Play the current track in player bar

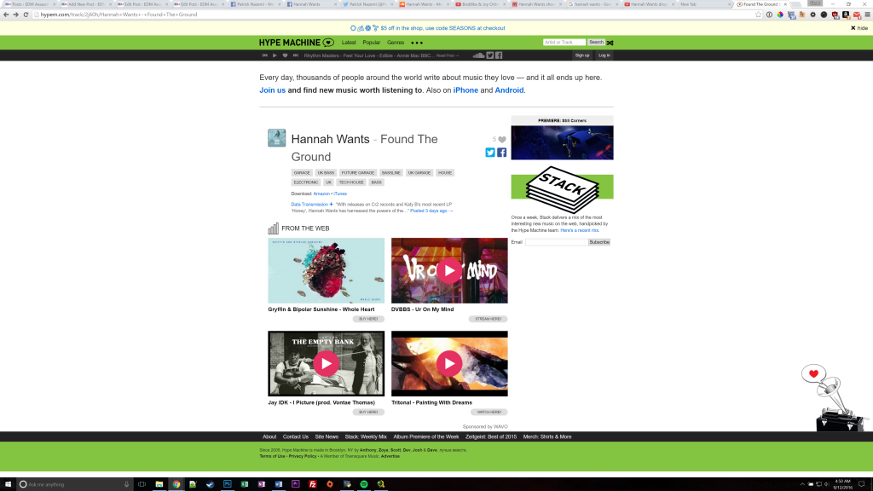coord(275,55)
